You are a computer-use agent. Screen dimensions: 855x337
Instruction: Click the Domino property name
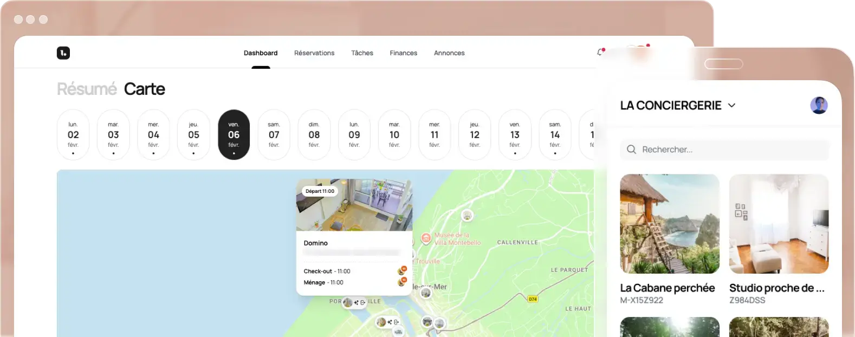point(316,243)
